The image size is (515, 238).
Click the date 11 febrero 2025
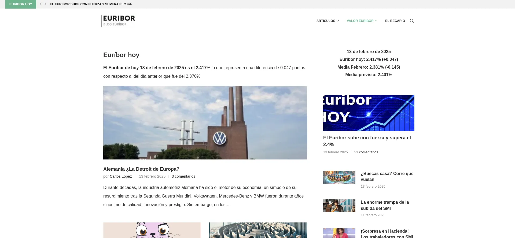373,215
